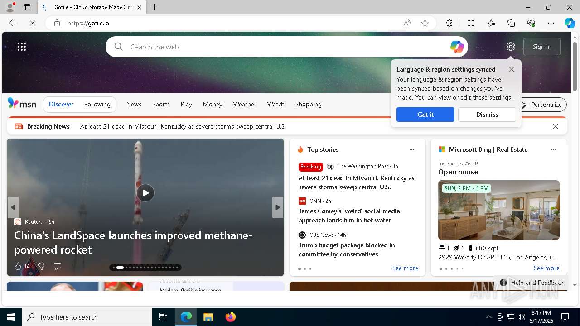
Task: Open the Copilot sidebar
Action: click(x=570, y=23)
